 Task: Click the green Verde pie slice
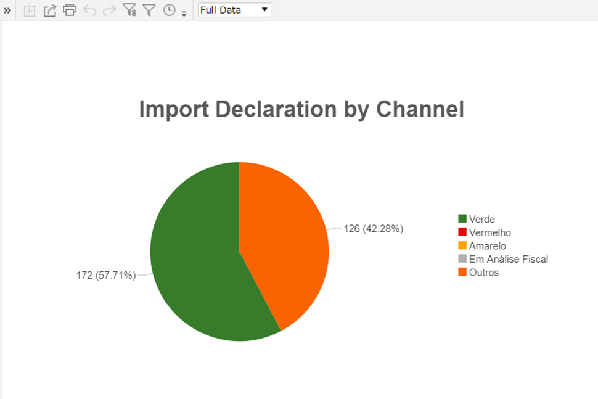tap(194, 260)
